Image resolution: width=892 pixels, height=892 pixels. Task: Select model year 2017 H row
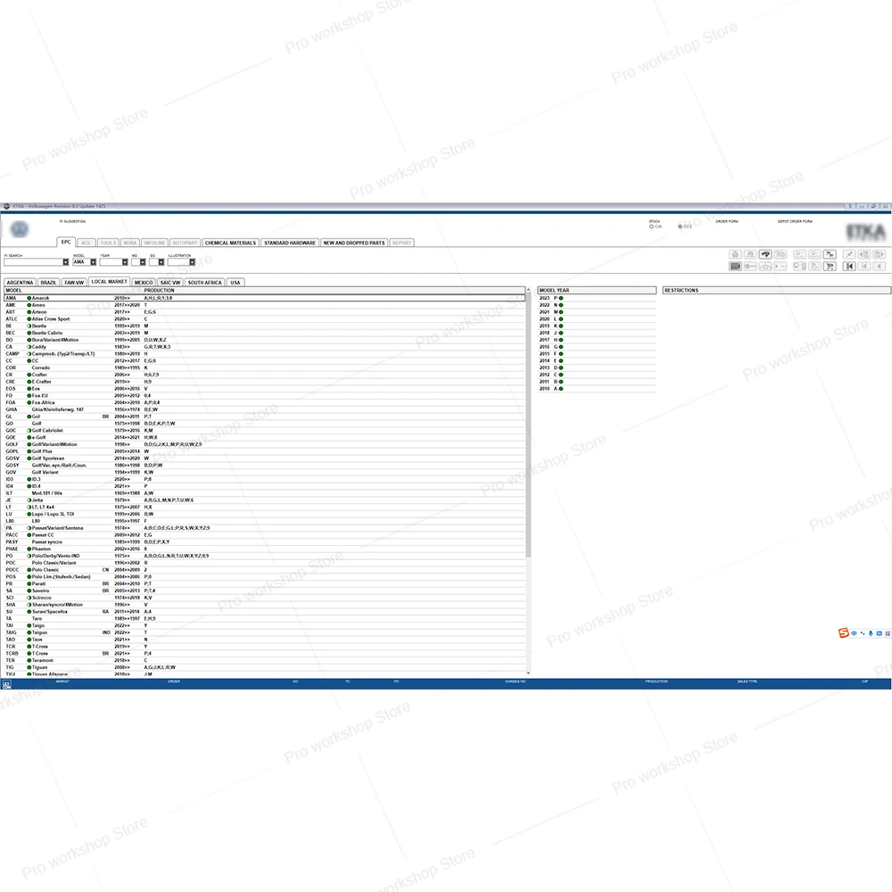597,340
